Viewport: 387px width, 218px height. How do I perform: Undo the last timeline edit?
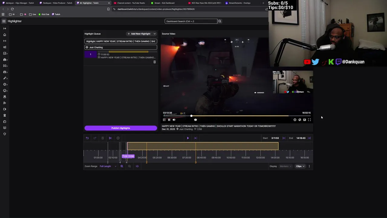(x=87, y=138)
